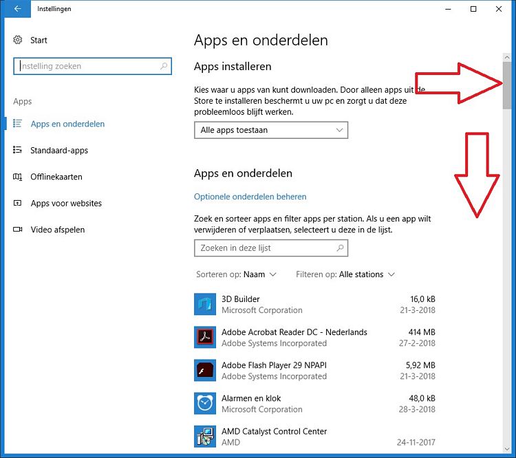Open the Sorteren op: Naam dropdown

point(236,274)
